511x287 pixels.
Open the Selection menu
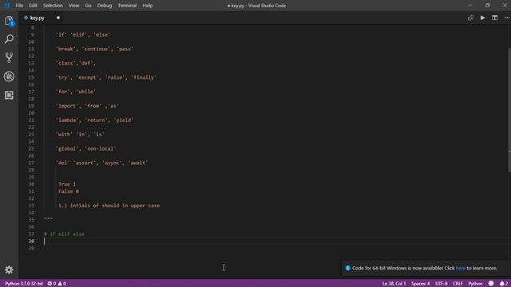[53, 6]
